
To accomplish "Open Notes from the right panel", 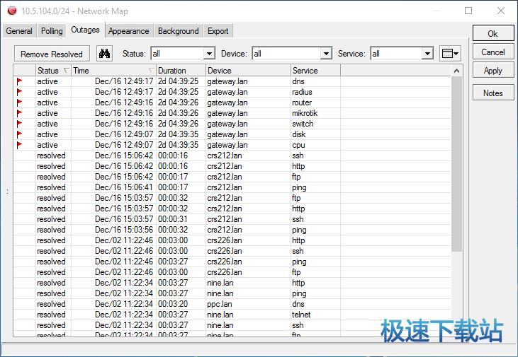I will tap(492, 93).
